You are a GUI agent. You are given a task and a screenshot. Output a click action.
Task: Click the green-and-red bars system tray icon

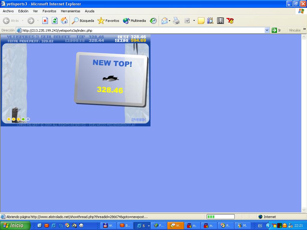pos(280,226)
